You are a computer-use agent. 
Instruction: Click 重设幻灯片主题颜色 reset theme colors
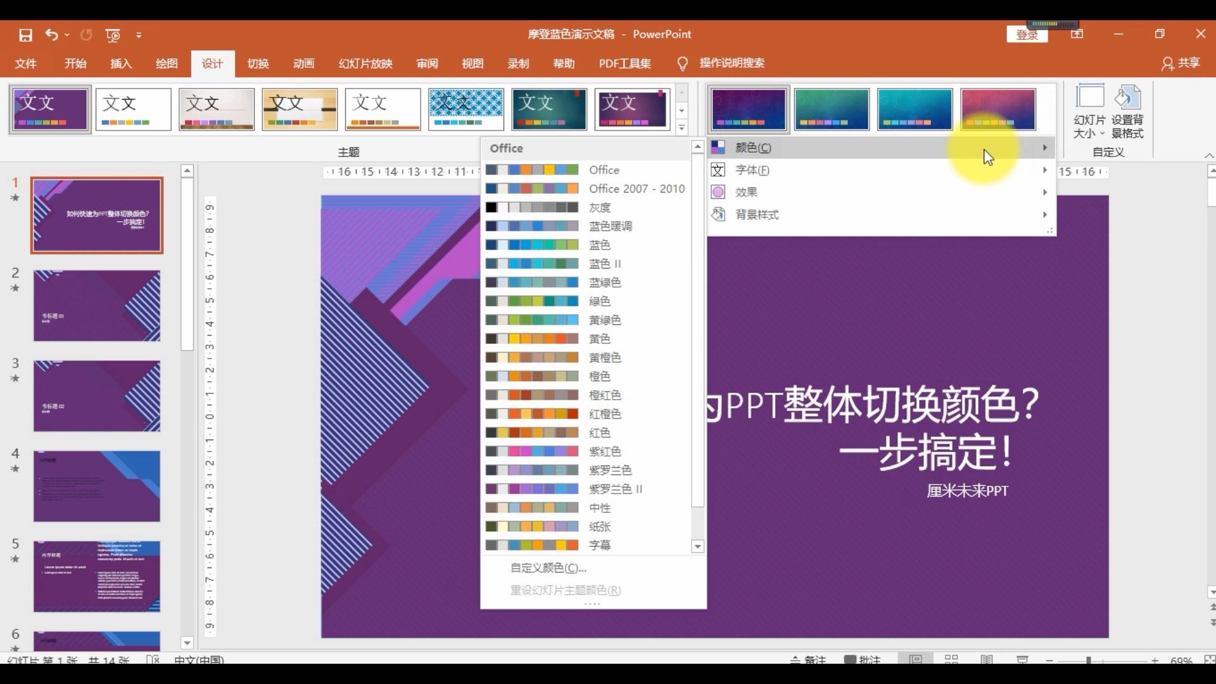coord(566,589)
